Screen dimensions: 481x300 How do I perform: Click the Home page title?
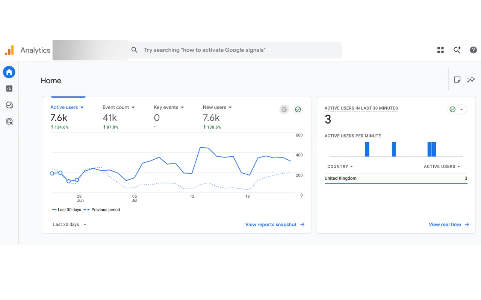51,81
